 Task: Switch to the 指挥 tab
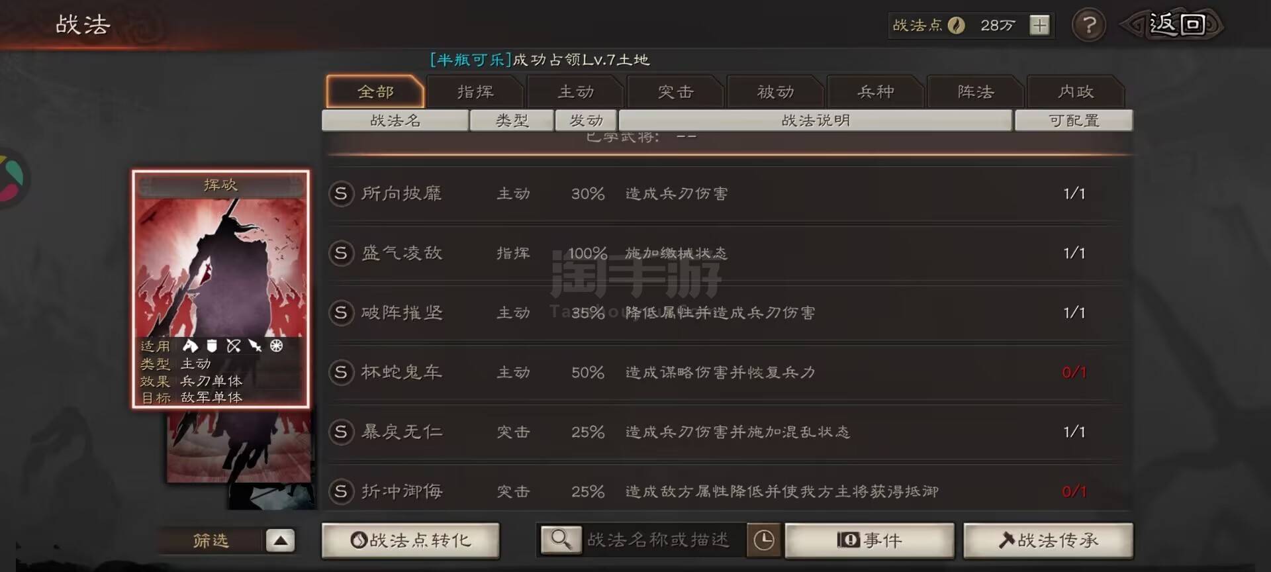(475, 91)
